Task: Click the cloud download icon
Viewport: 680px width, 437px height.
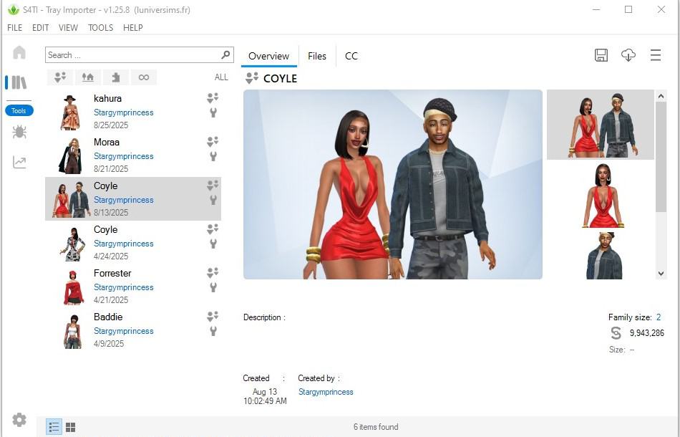Action: click(628, 55)
